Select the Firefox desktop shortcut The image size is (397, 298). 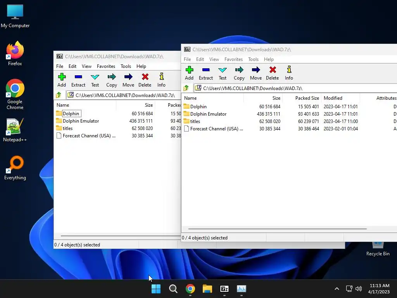15,54
